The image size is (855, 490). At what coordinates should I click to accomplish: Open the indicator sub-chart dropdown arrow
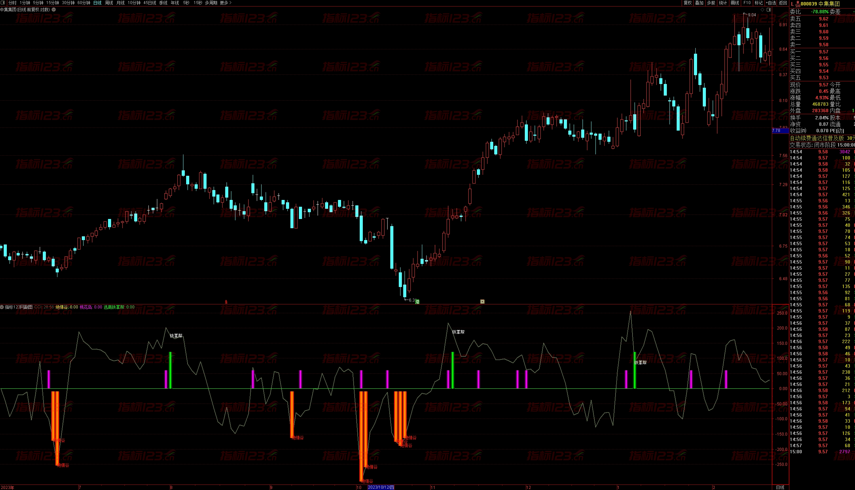tap(2, 307)
